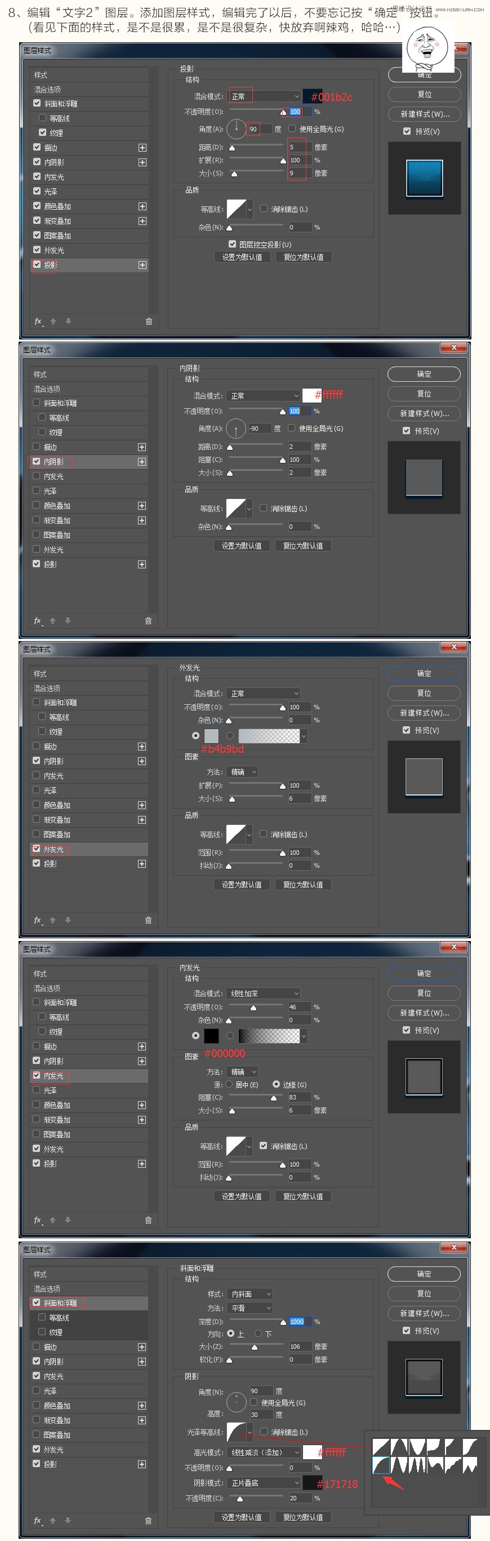Select the 居中(E) source radio button
The height and width of the screenshot is (1541, 490).
point(229,1084)
